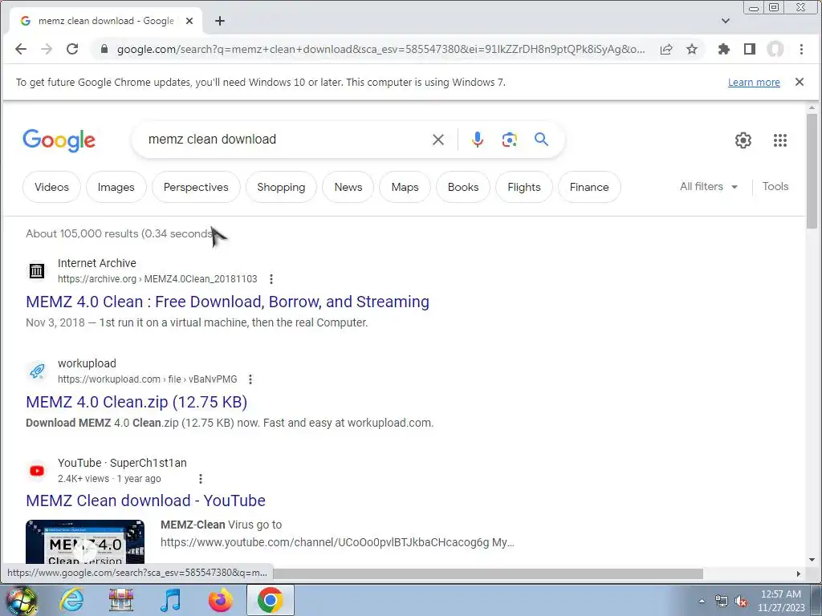This screenshot has height=616, width=822.
Task: Open the Chrome profile avatar
Action: click(x=775, y=49)
